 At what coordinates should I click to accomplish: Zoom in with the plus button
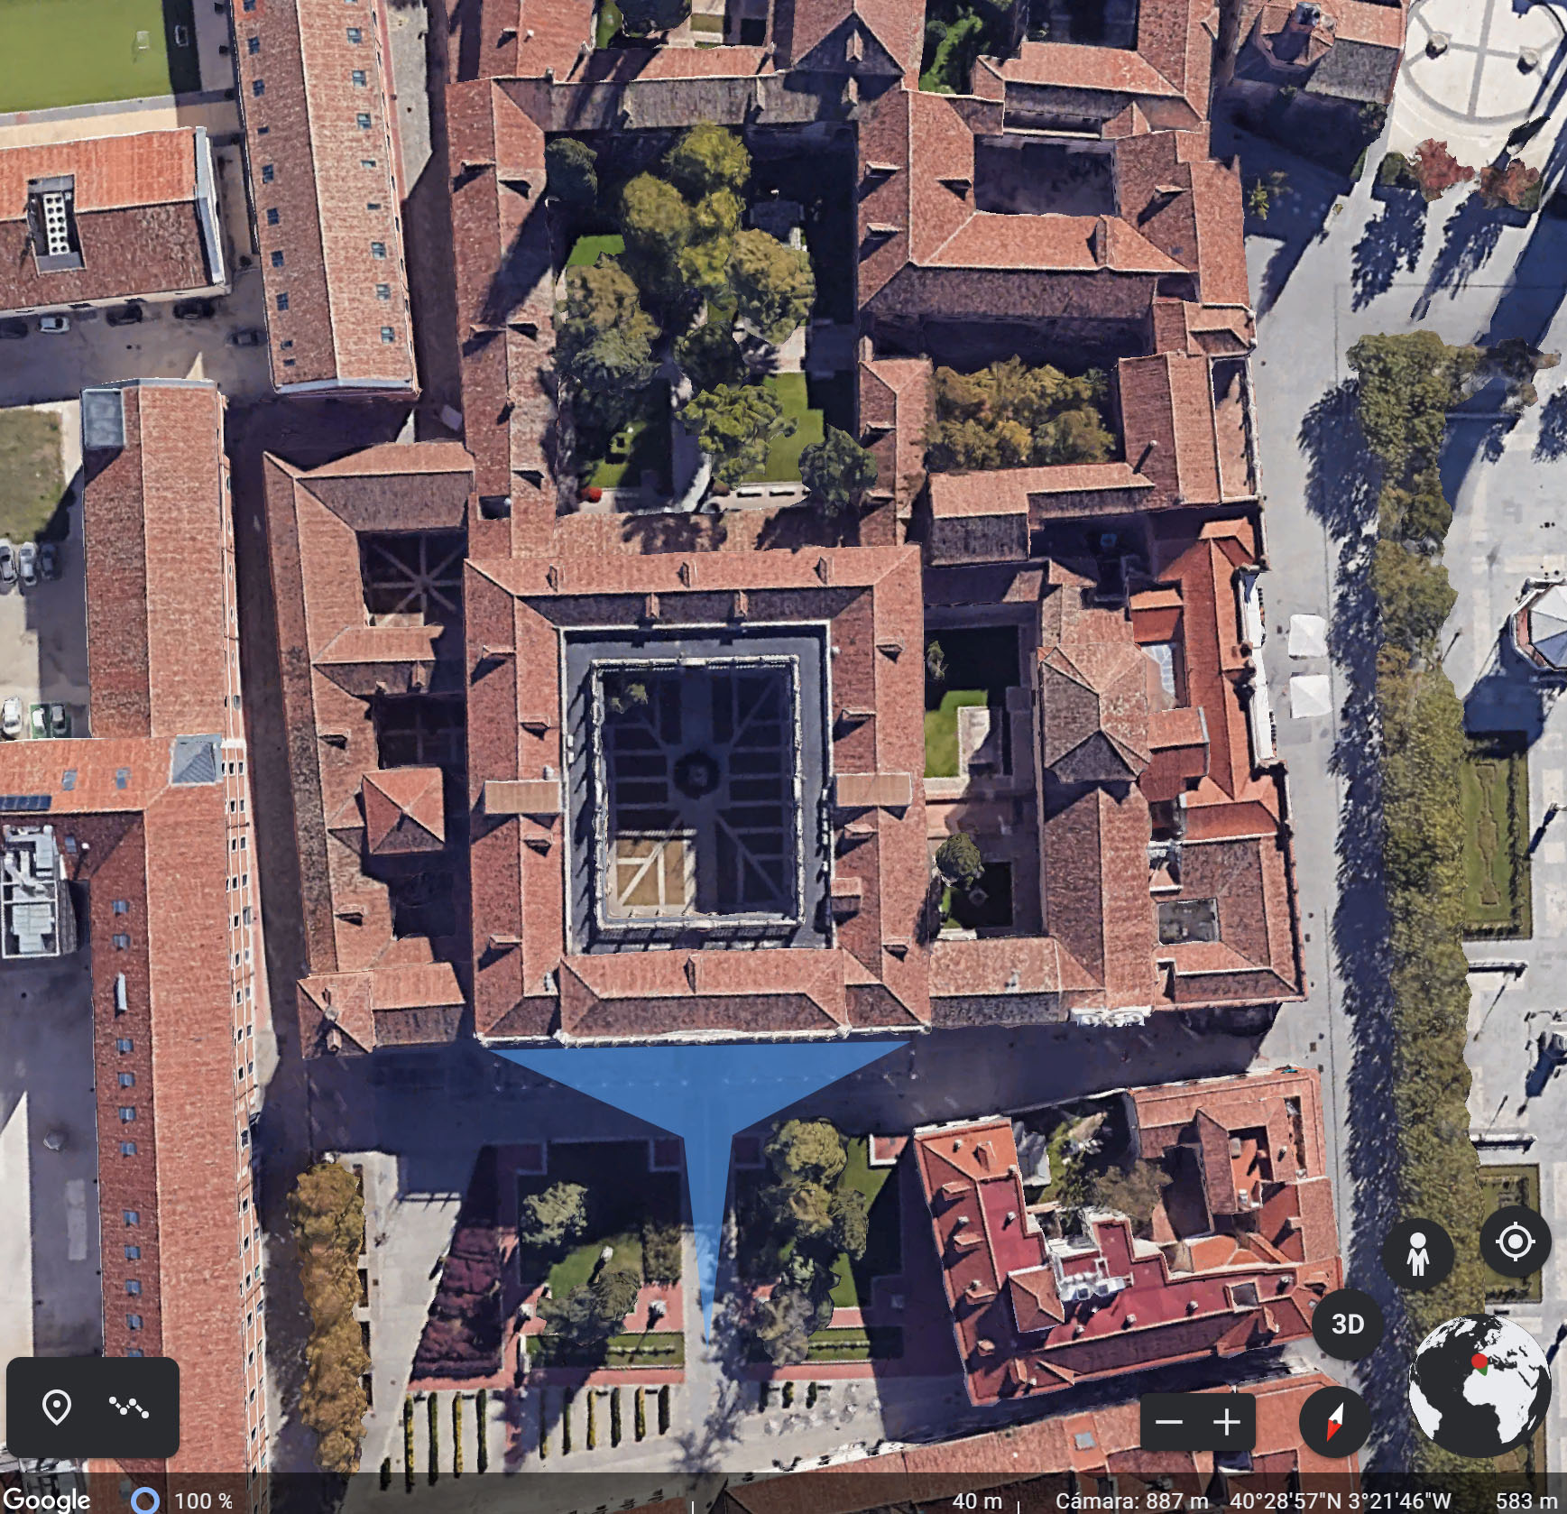pos(1227,1423)
